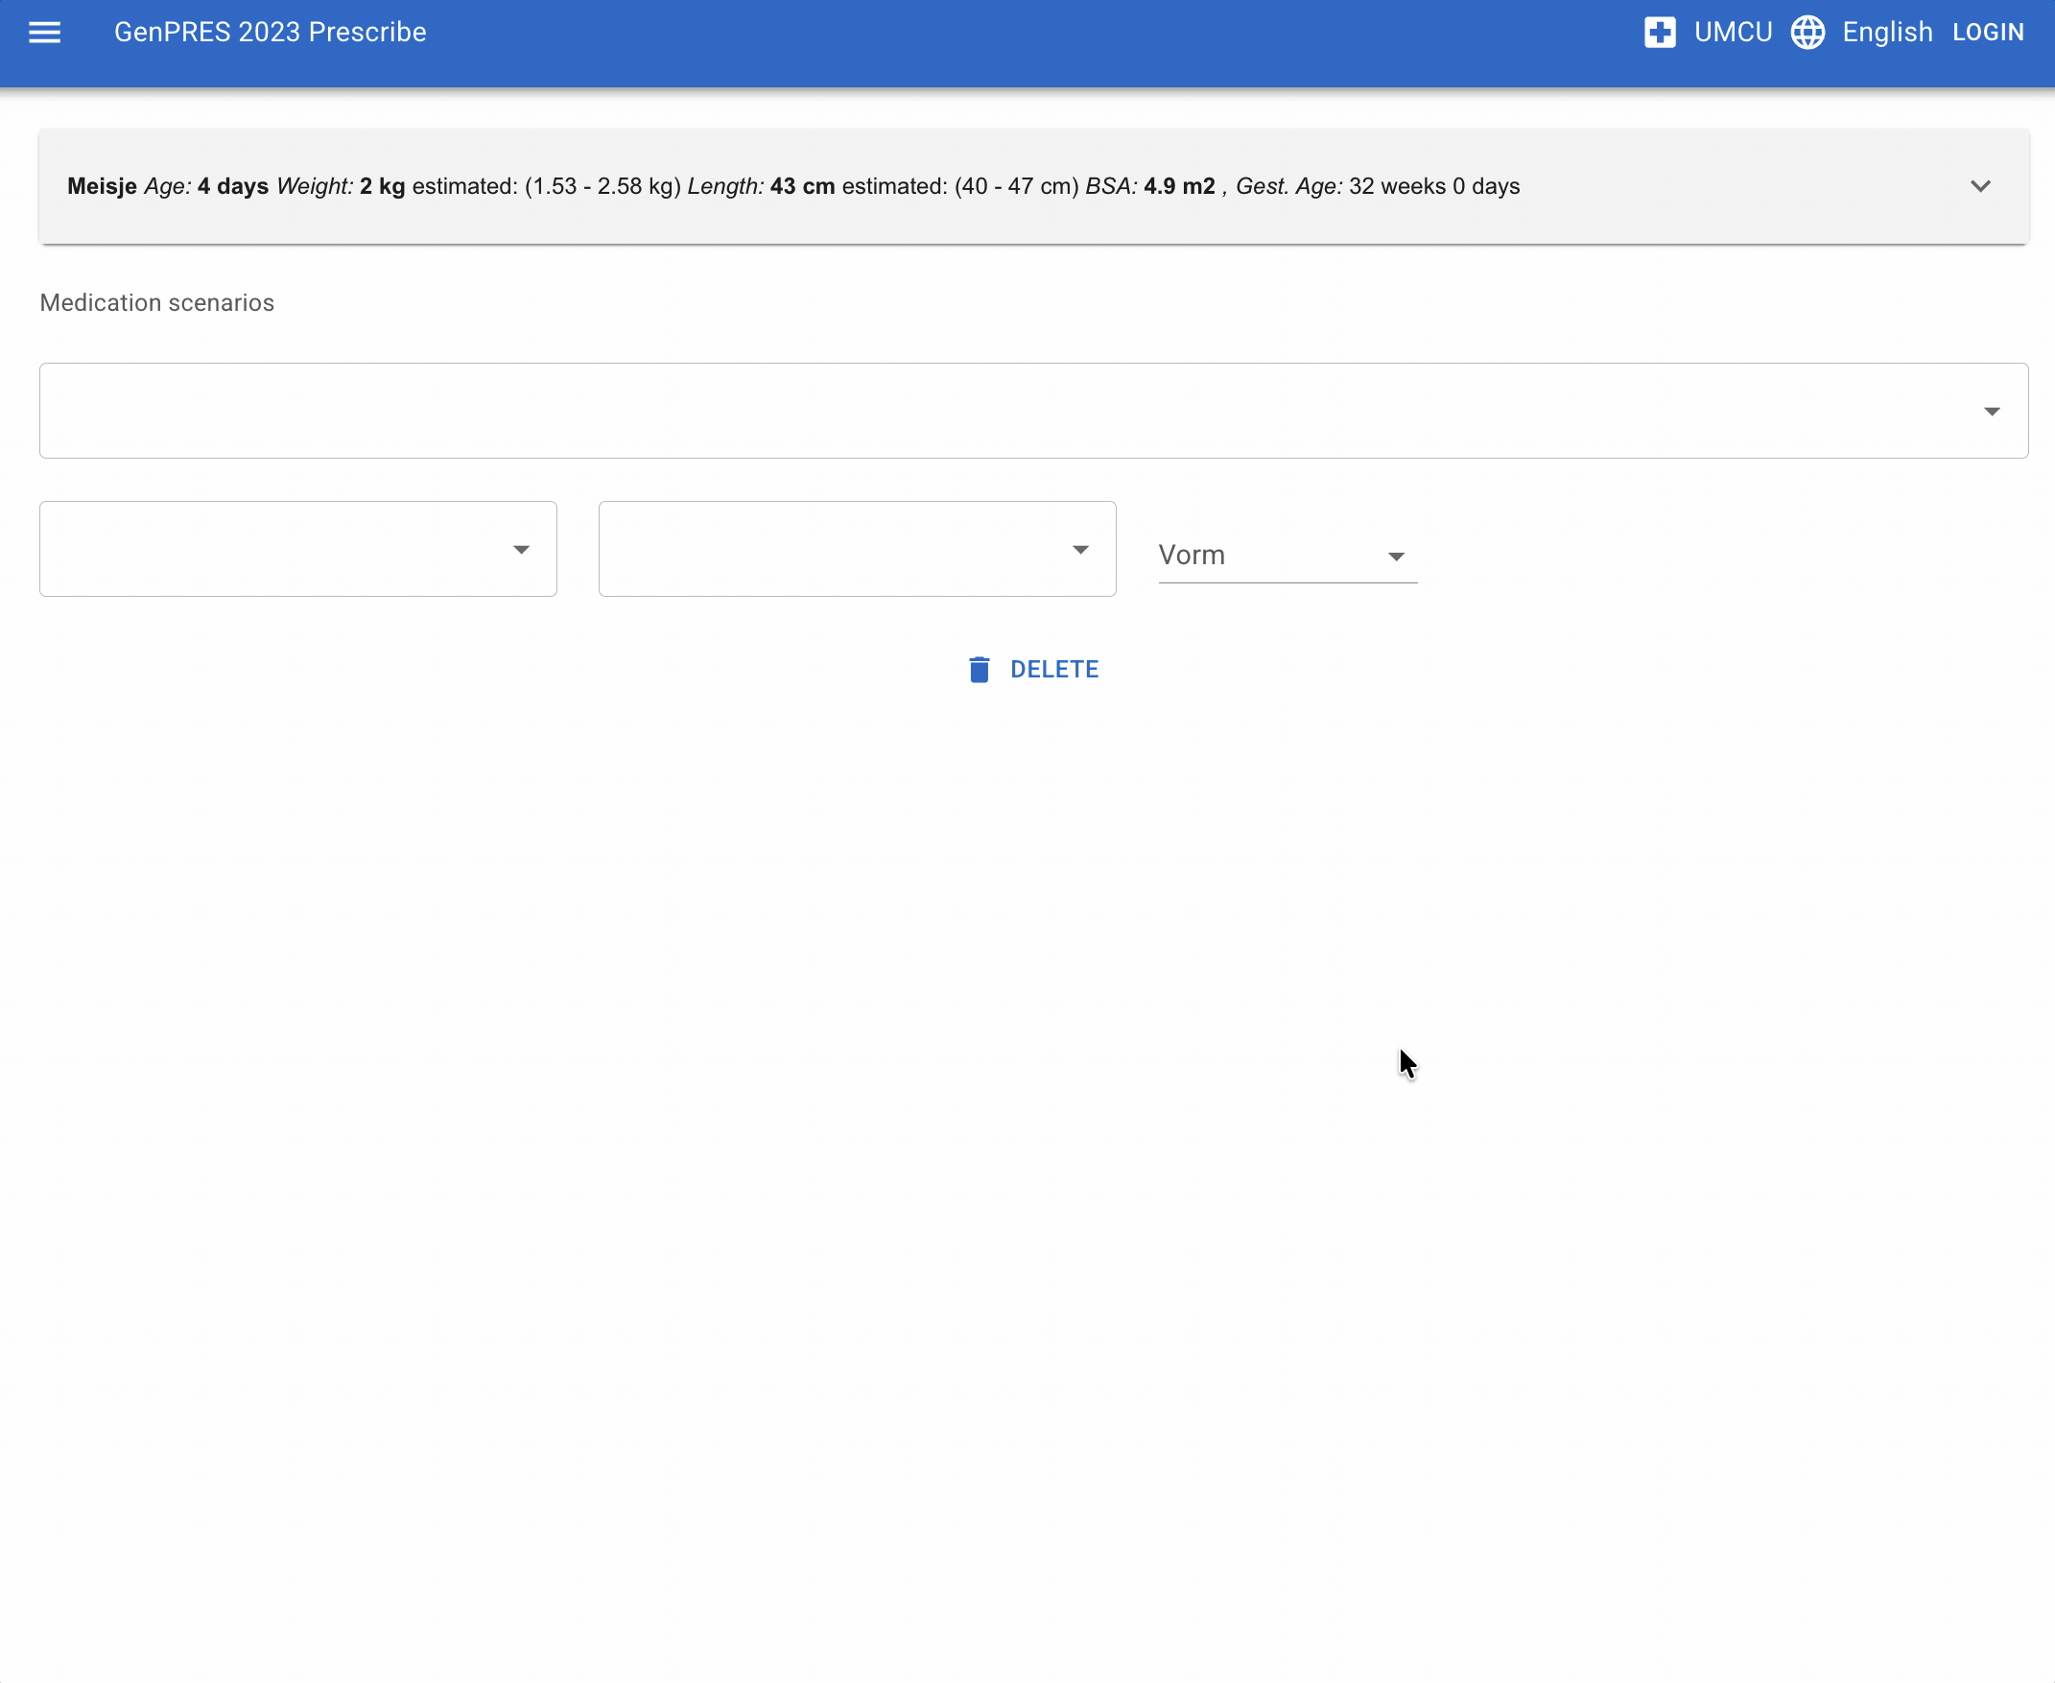Click the globe language icon

coord(1807,32)
